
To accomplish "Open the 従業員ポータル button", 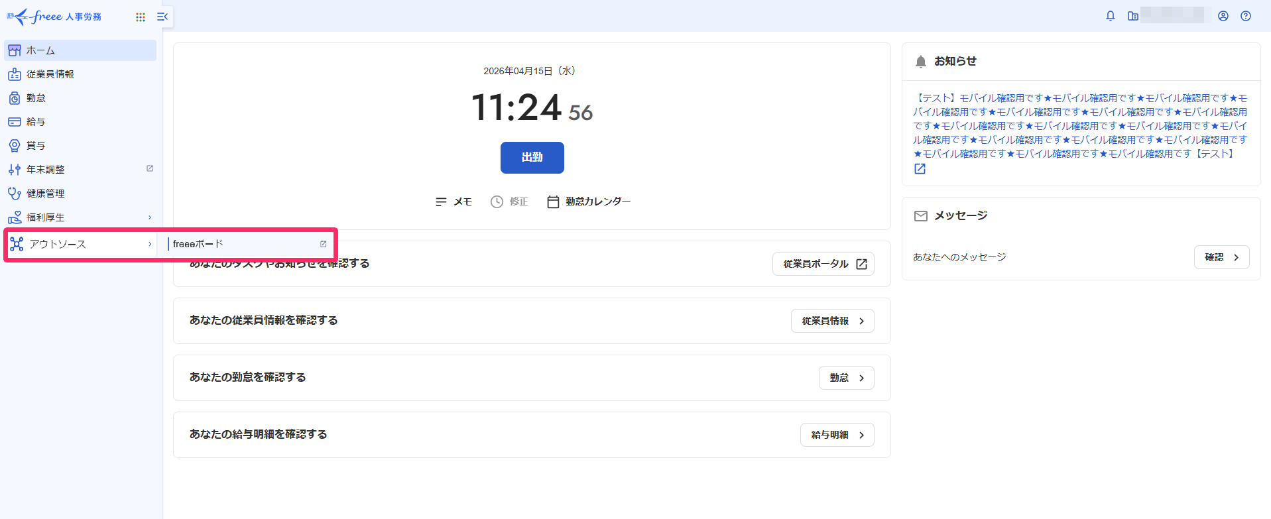I will [823, 264].
